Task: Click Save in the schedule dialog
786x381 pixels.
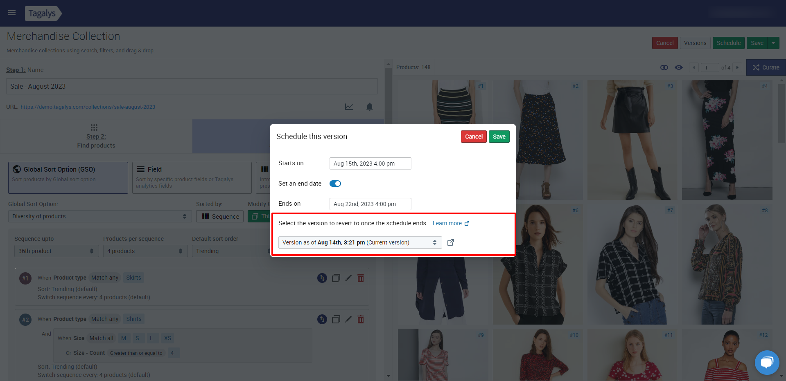Action: (x=499, y=137)
